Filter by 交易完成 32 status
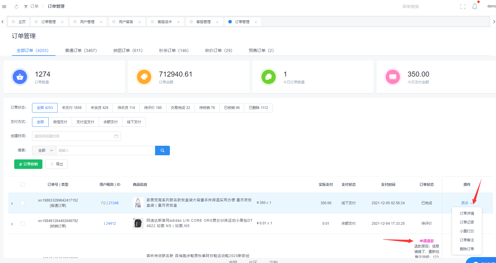This screenshot has height=263, width=496. 180,108
